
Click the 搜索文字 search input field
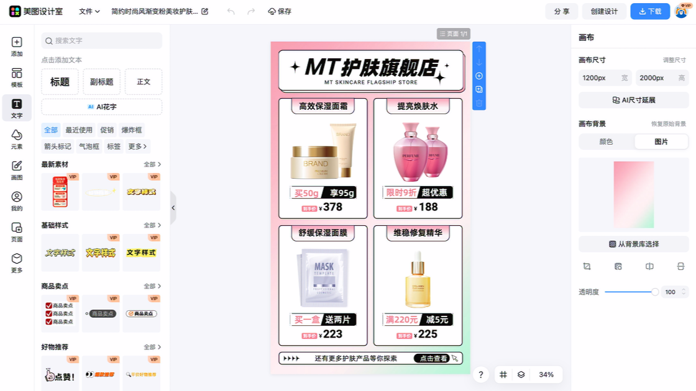102,40
